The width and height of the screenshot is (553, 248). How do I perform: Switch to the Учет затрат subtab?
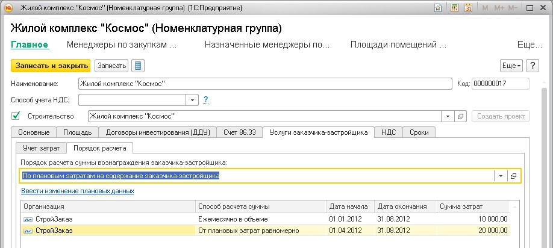coord(41,147)
